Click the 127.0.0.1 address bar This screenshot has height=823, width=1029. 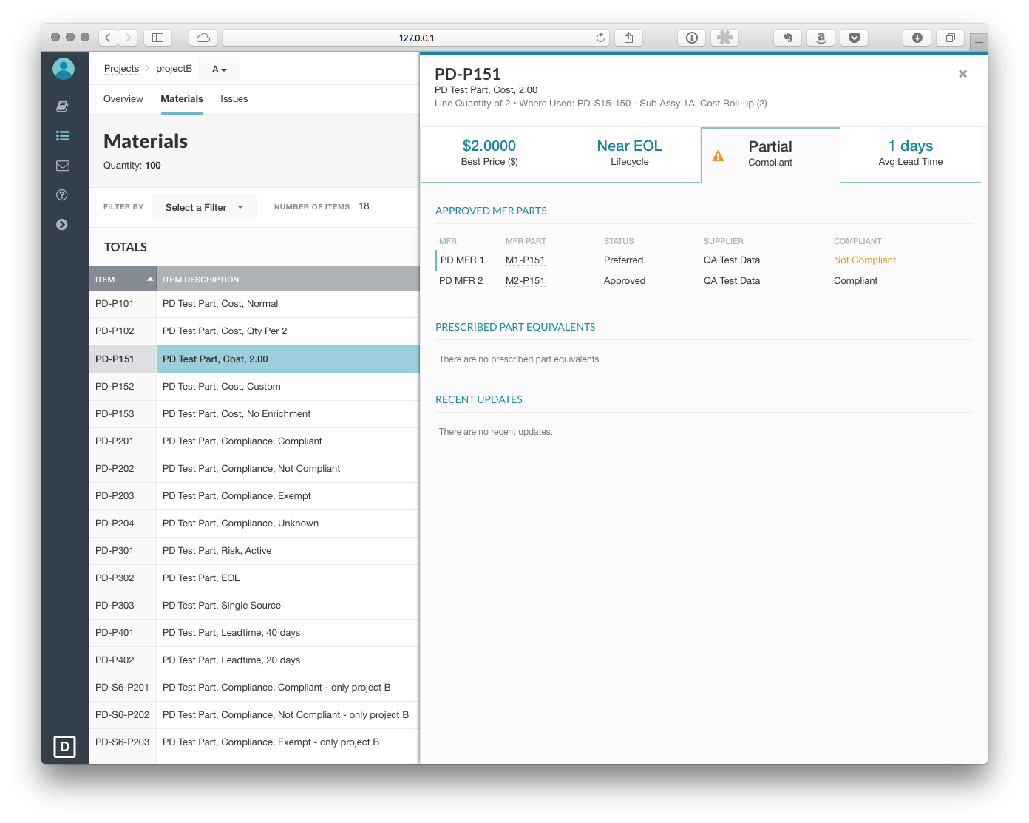[x=416, y=38]
